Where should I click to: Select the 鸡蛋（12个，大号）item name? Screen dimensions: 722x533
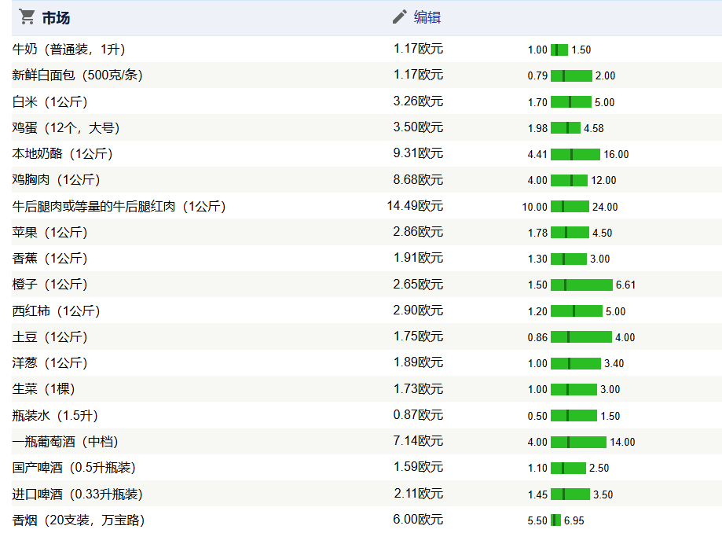point(66,127)
